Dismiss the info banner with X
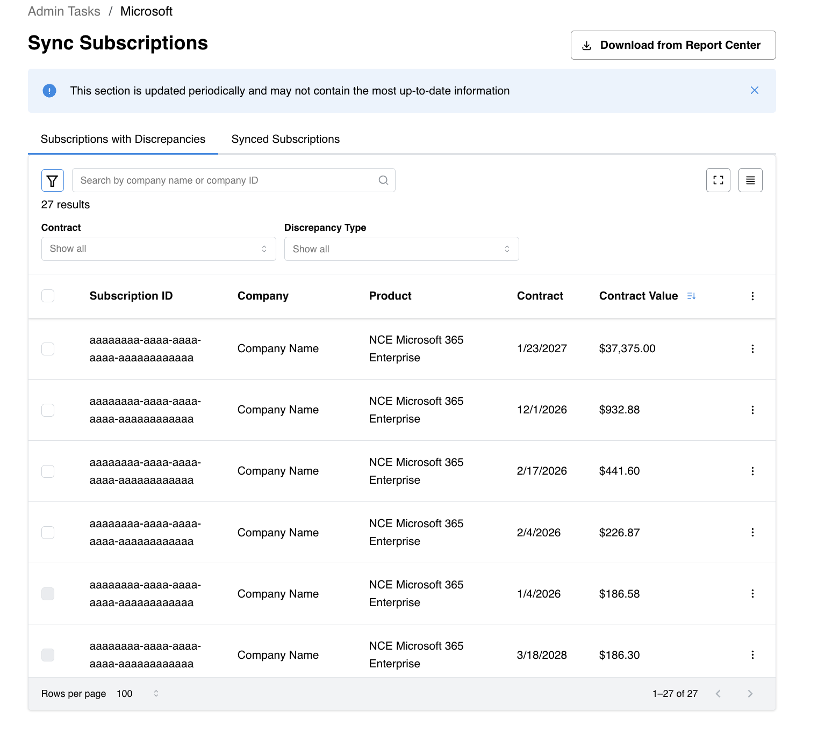 tap(755, 90)
